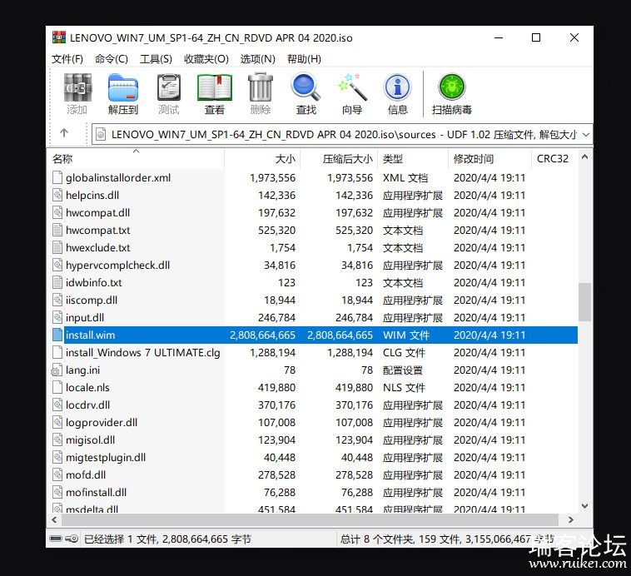Click the helpcins.dll file icon
Viewport: 631px width, 576px height.
click(x=58, y=196)
